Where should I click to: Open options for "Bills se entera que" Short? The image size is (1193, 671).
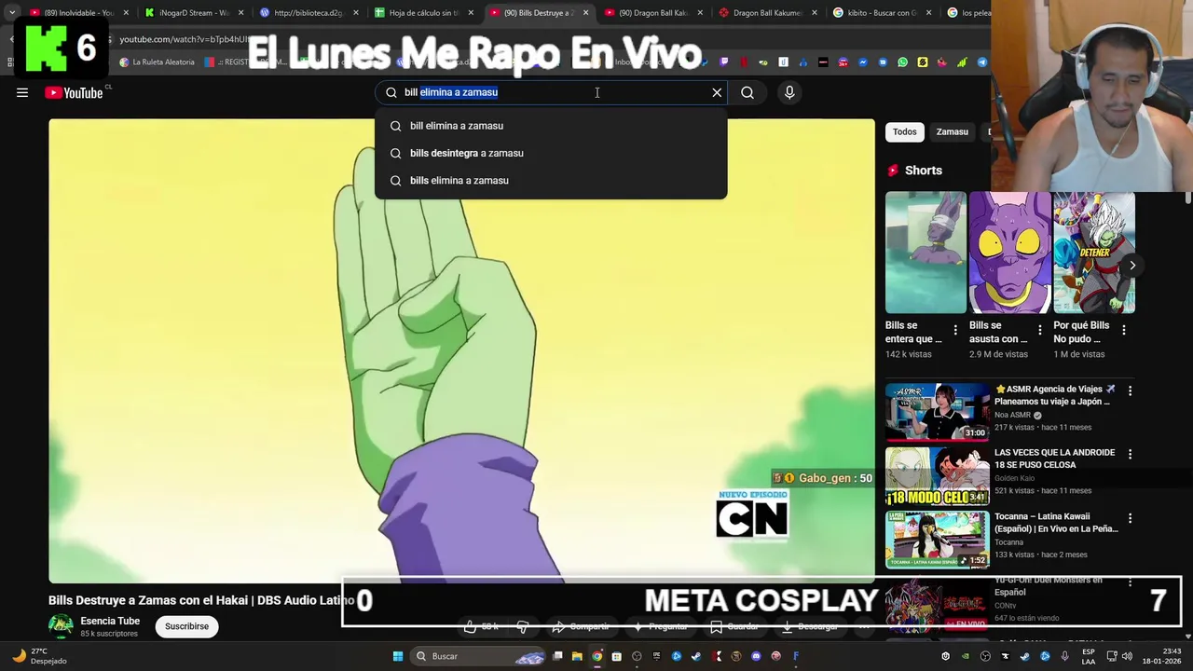955,330
